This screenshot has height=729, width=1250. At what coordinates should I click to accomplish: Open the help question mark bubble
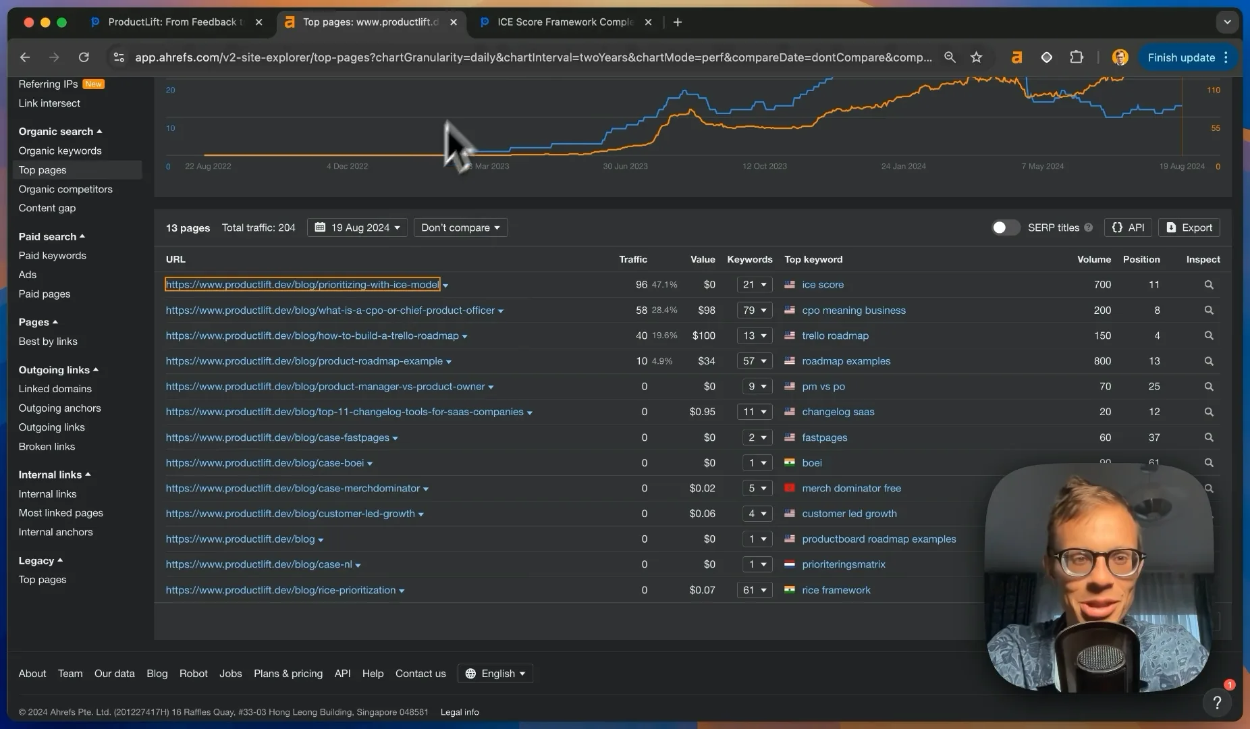point(1217,703)
